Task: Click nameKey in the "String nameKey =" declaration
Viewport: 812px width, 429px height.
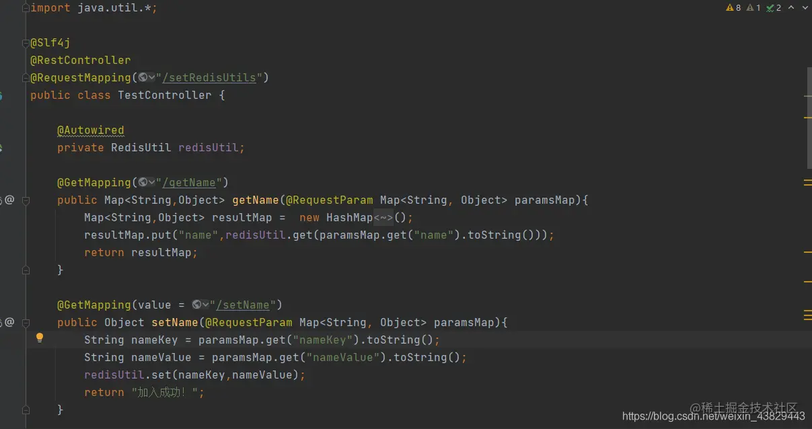Action: [155, 340]
